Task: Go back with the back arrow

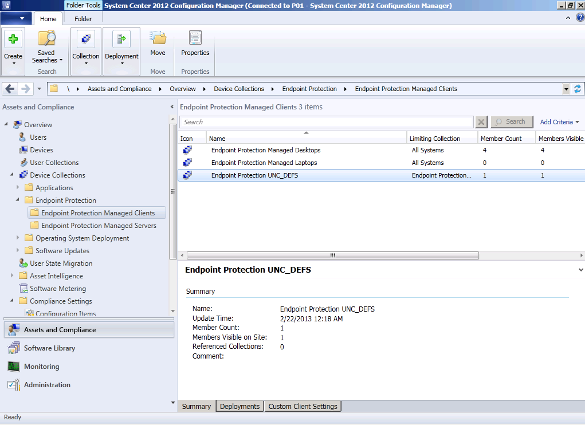Action: (x=10, y=89)
